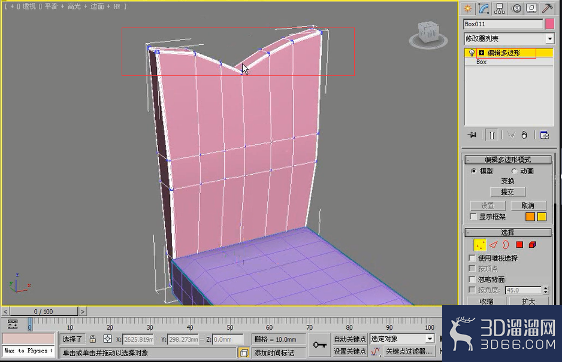Click the pink object color swatch
562x362 pixels.
point(549,24)
